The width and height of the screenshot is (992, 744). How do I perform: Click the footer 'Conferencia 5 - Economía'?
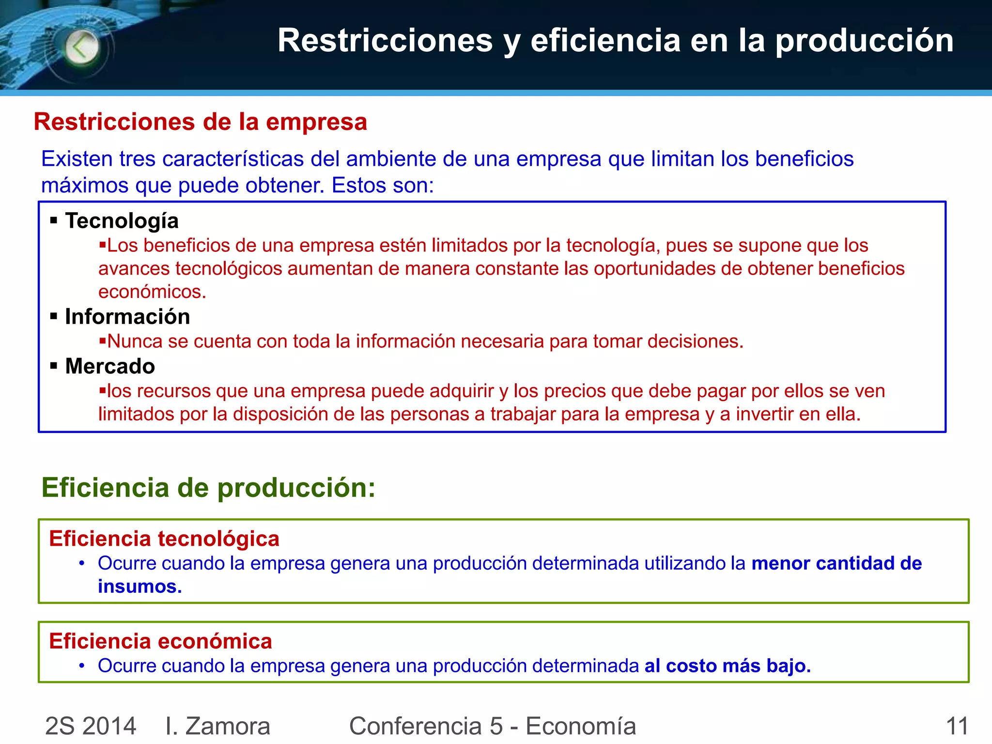click(x=493, y=726)
